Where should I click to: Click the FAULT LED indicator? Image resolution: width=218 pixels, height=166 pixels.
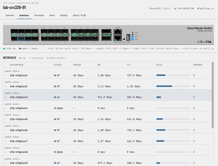point(132,35)
